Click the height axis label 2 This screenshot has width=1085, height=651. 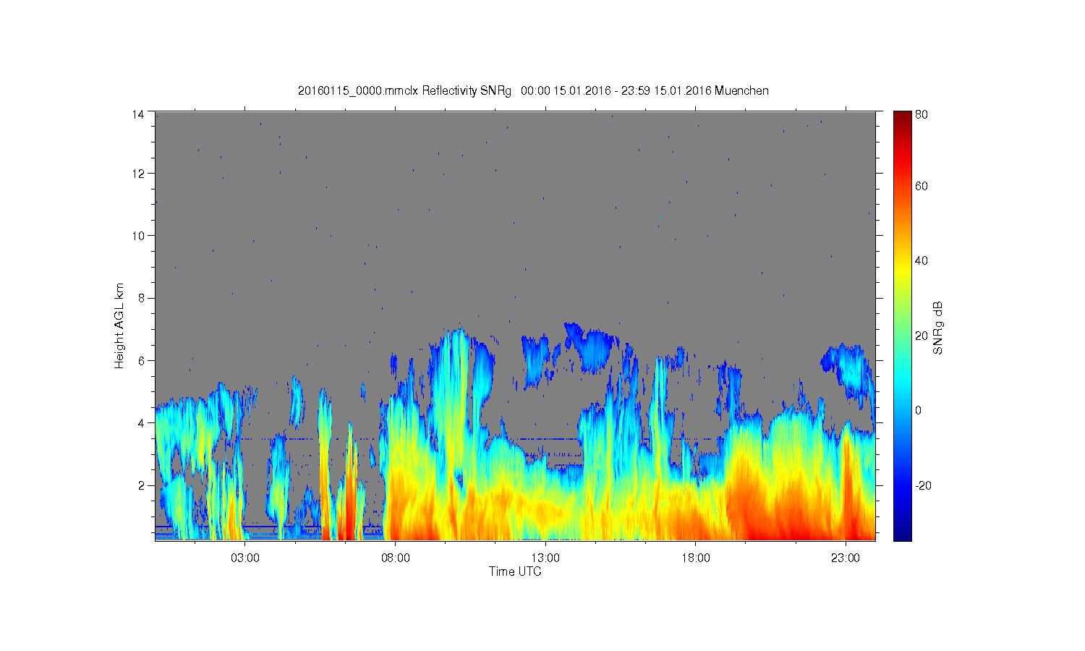[141, 485]
